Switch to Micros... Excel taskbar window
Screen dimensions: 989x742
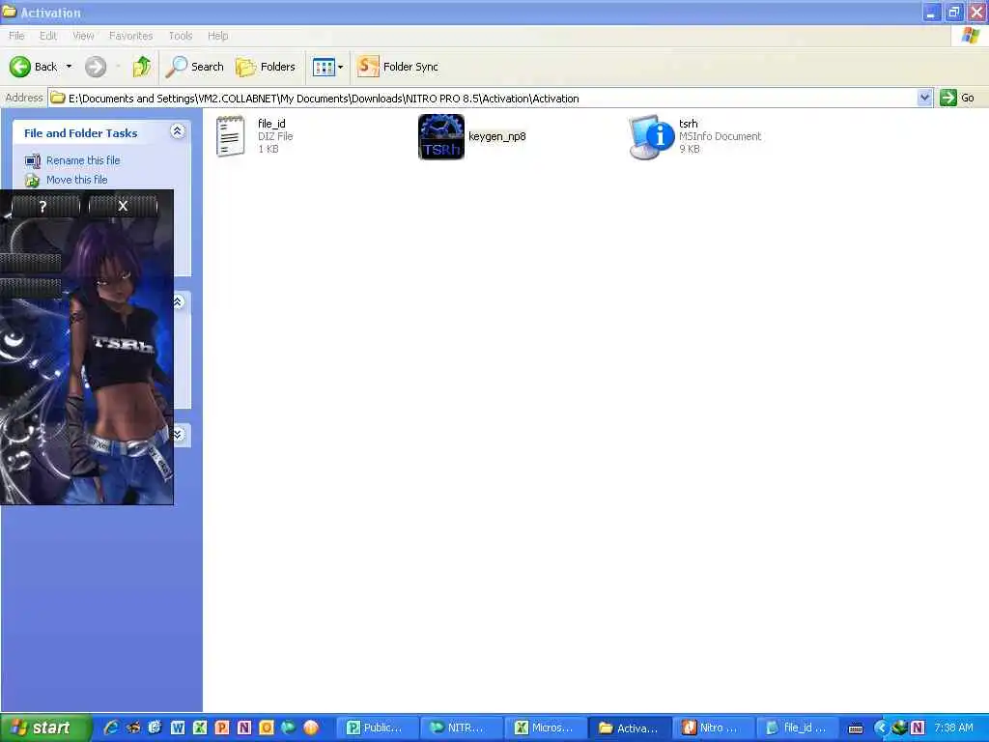click(x=545, y=728)
